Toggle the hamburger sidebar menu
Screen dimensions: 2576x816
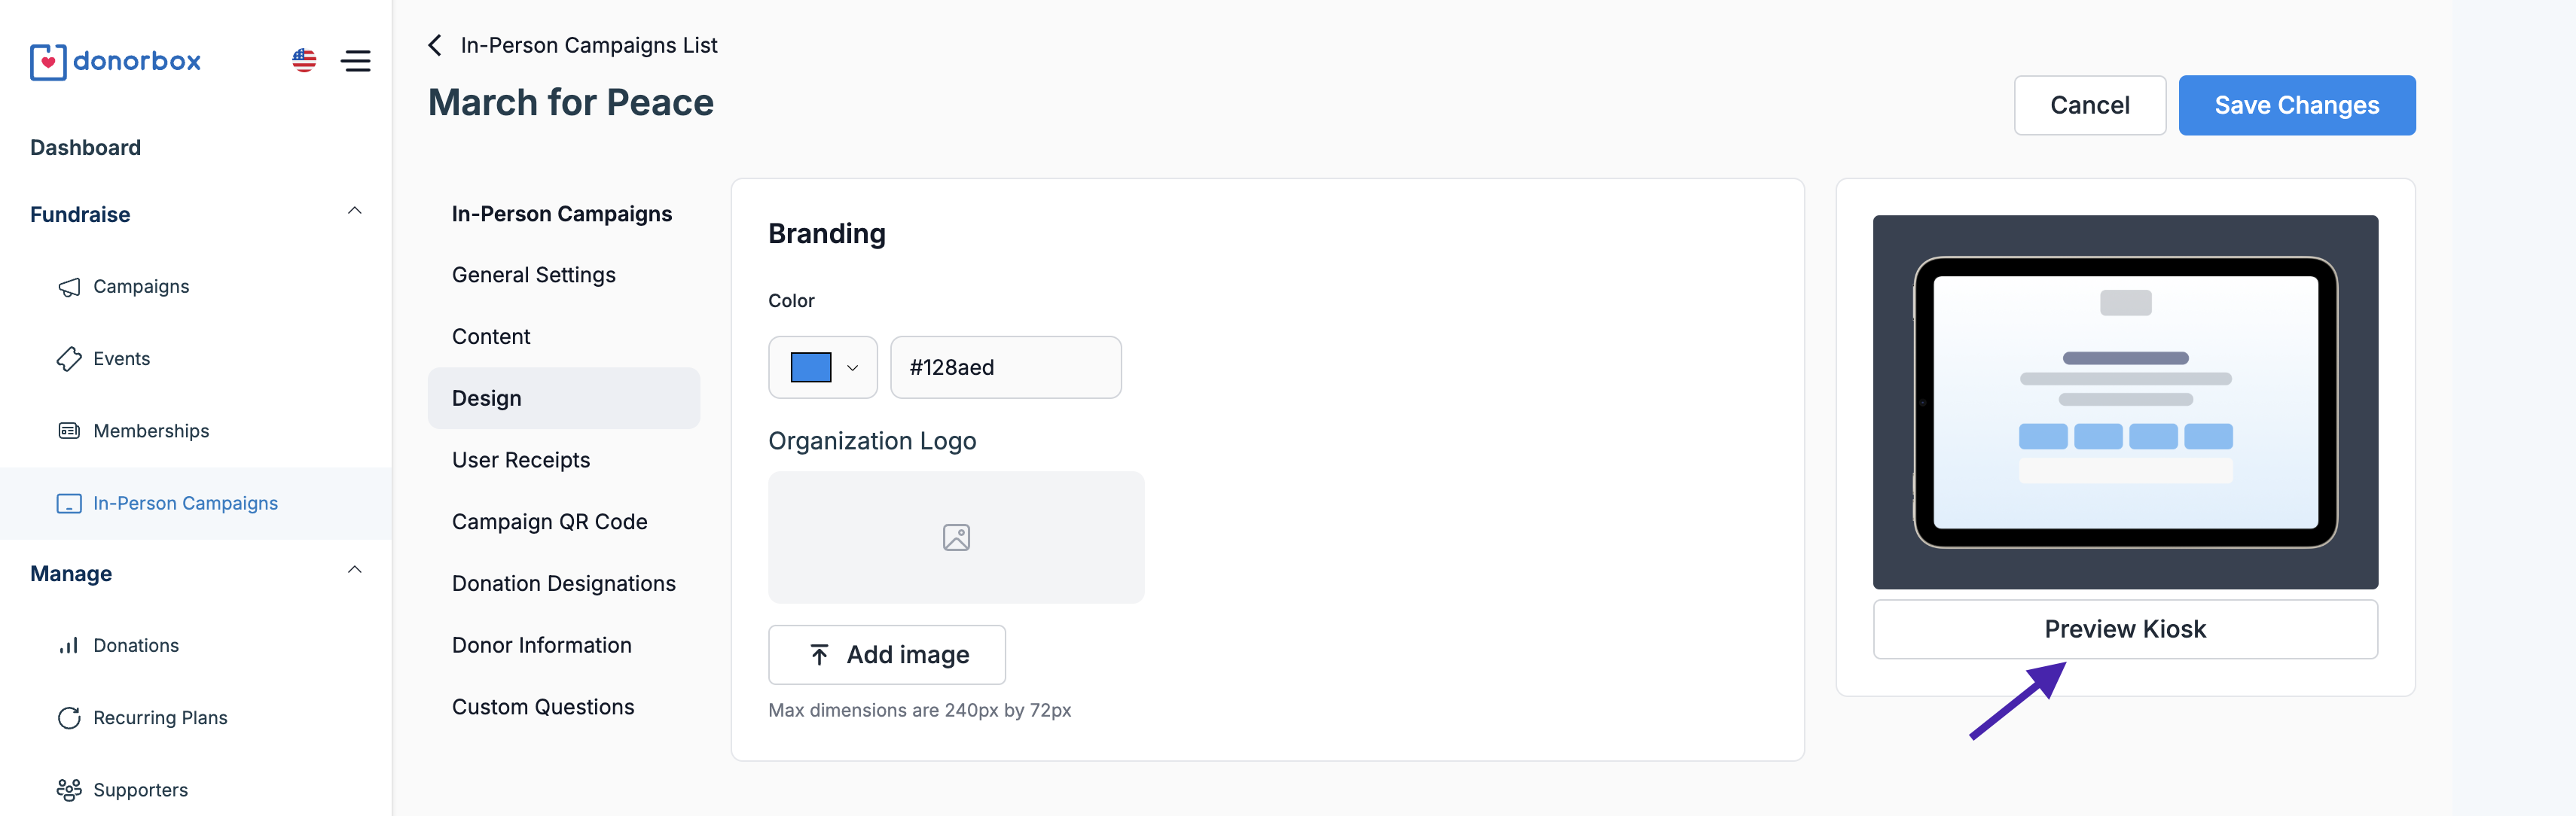(356, 61)
